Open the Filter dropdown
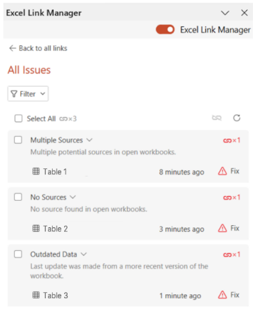The height and width of the screenshot is (309, 255). [28, 93]
